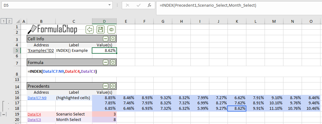This screenshot has height=124, width=322.
Task: Open Formula section gear settings
Action: [113, 62]
